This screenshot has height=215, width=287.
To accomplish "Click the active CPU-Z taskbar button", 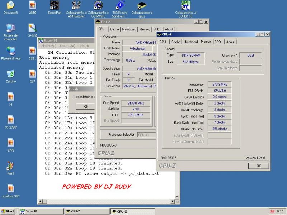I will pyautogui.click(x=133, y=211).
